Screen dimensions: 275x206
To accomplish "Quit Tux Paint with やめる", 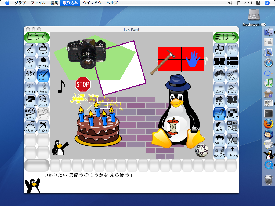I will [x=43, y=127].
